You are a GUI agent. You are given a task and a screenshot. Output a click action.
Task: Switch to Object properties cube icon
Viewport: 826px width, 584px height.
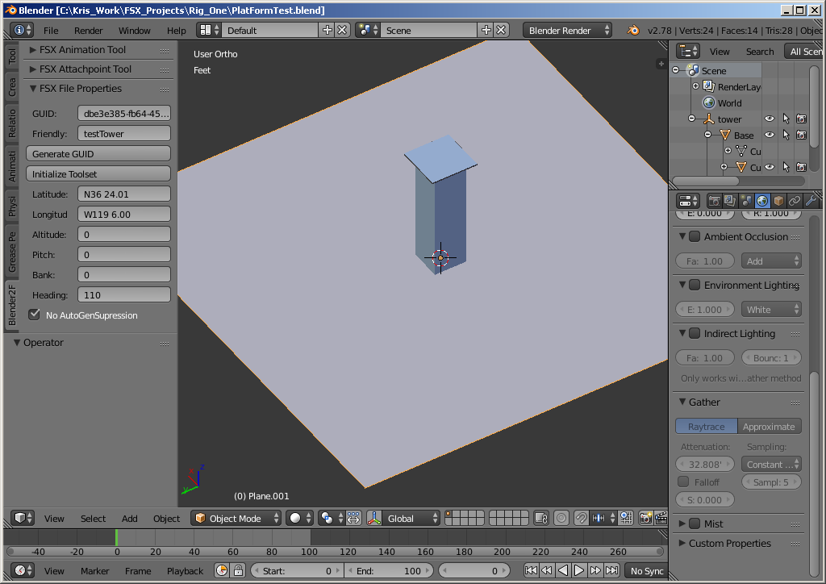(x=778, y=201)
